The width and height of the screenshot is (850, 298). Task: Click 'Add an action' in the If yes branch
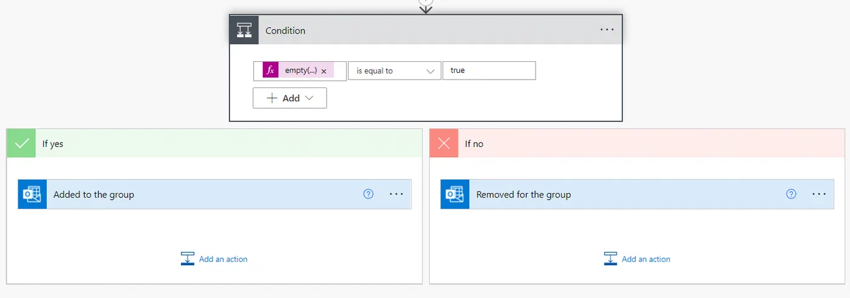coord(214,259)
